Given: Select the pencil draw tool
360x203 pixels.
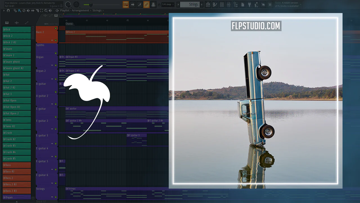Looking at the screenshot, I should (15, 10).
